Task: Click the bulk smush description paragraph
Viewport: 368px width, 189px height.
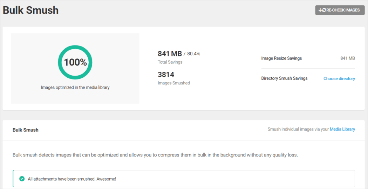Action: click(x=155, y=155)
